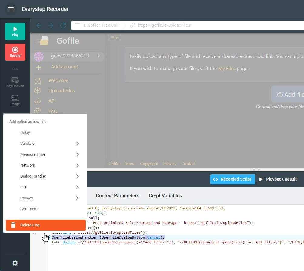
Task: Select Delay from the context menu
Action: (x=25, y=132)
